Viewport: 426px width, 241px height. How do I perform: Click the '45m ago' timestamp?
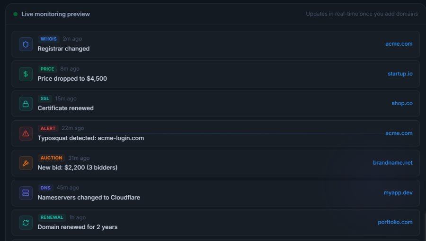pos(68,188)
